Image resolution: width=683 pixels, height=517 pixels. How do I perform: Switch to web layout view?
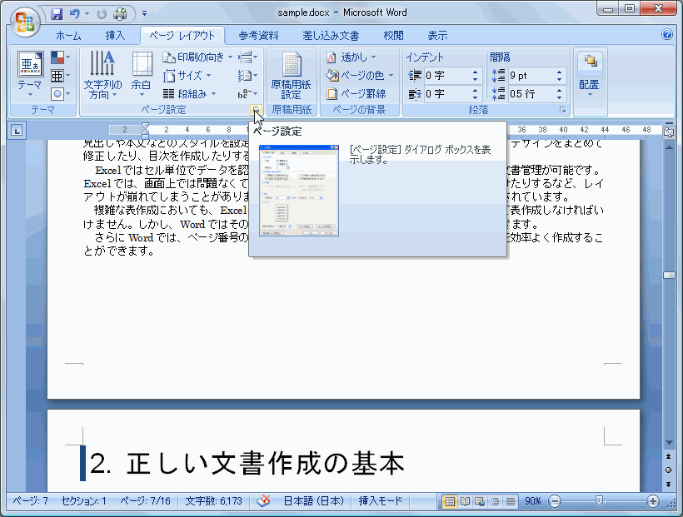coord(480,502)
